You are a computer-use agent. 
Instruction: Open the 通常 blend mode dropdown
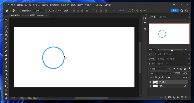tap(160, 73)
